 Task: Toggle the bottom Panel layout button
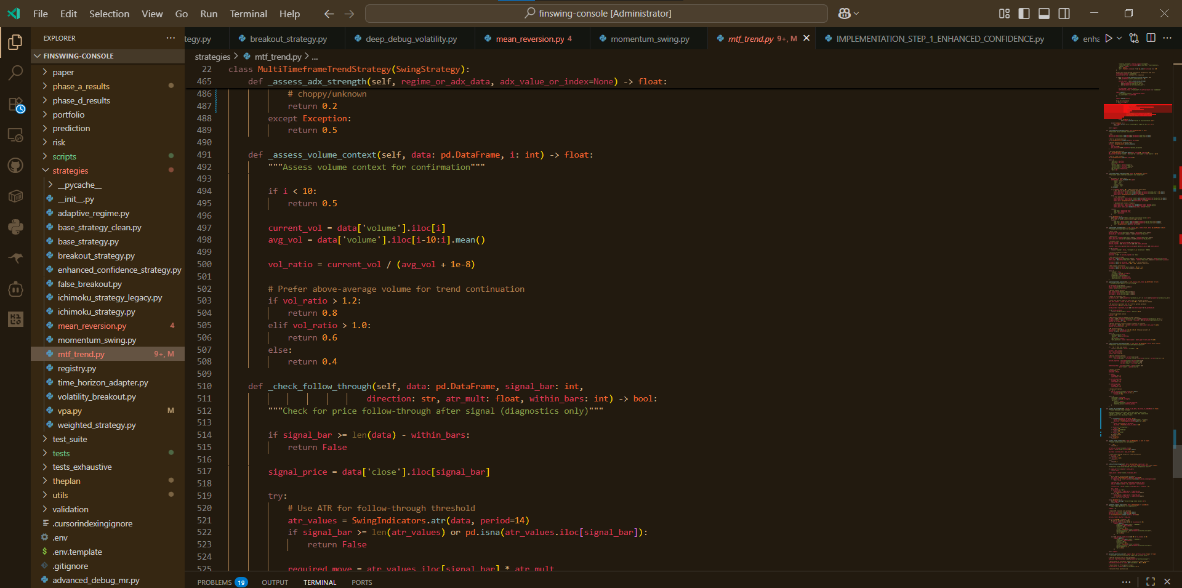click(1044, 14)
